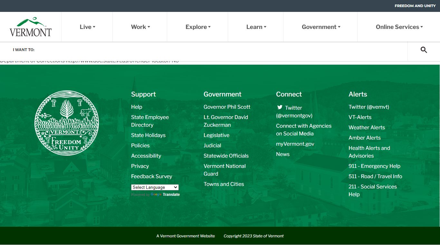Viewport: 440px width, 247px height.
Task: Open the Learn navigation menu
Action: [256, 27]
